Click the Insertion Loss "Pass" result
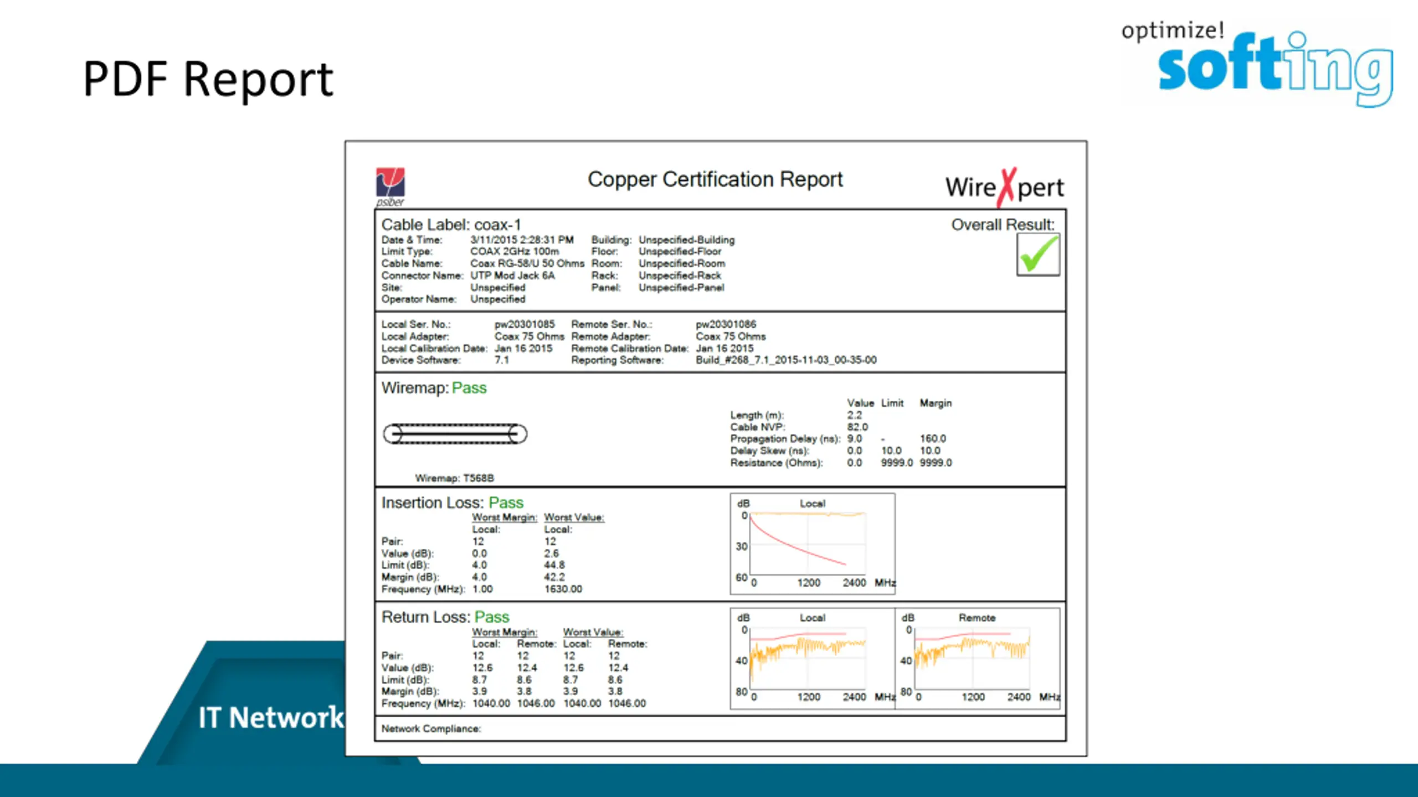 tap(506, 503)
